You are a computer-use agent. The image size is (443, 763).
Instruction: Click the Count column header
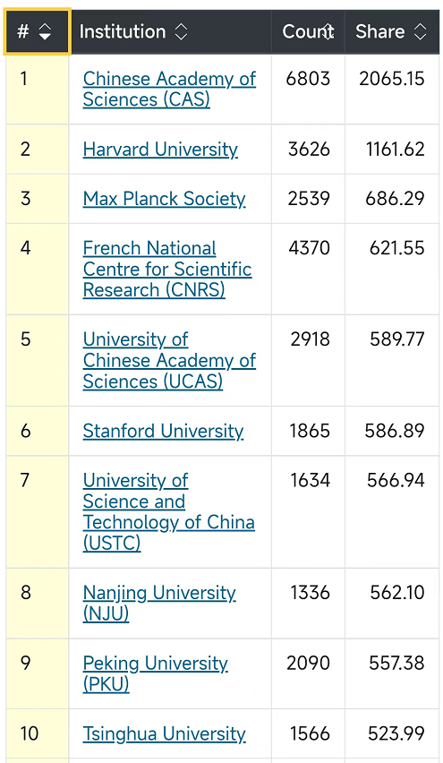[308, 31]
